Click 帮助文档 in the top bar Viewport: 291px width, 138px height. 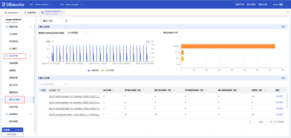[263, 5]
